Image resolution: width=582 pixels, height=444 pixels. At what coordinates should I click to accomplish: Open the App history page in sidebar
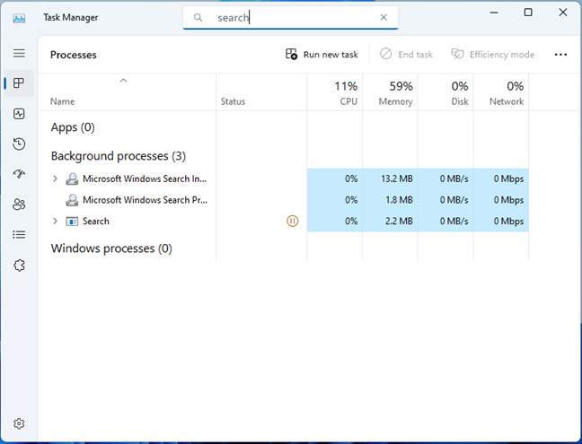pyautogui.click(x=19, y=144)
